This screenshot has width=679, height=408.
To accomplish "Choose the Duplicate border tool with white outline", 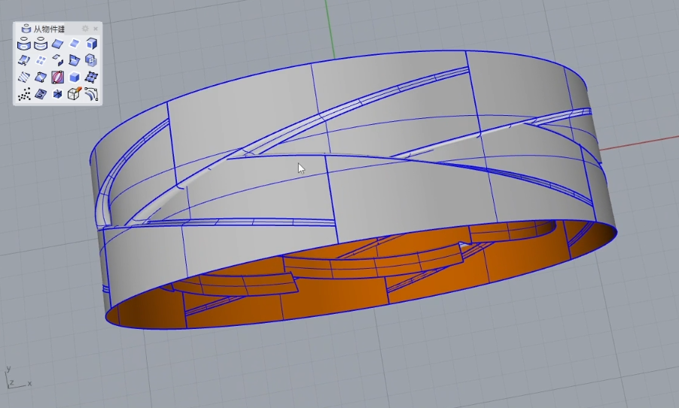I will 75,44.
